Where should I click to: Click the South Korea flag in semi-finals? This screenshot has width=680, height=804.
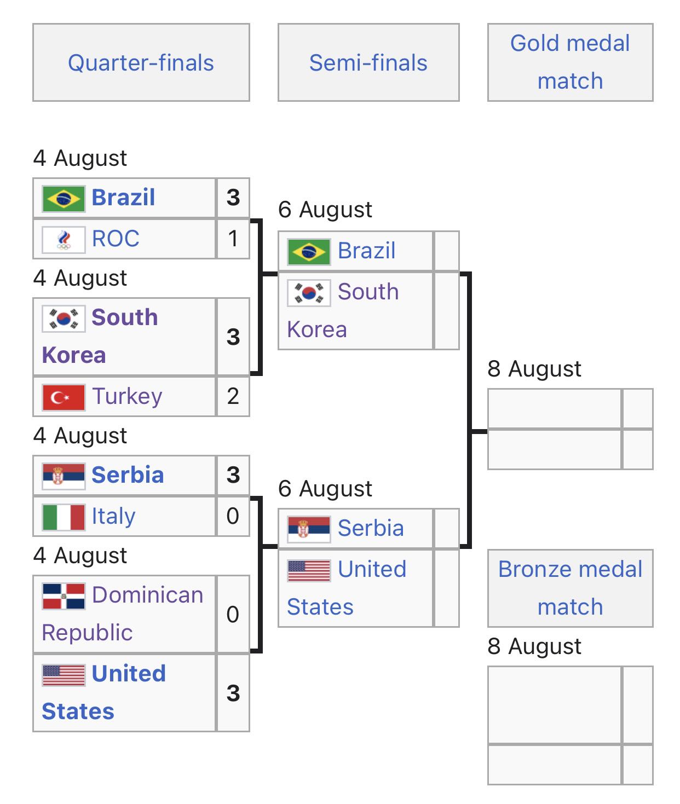(309, 293)
